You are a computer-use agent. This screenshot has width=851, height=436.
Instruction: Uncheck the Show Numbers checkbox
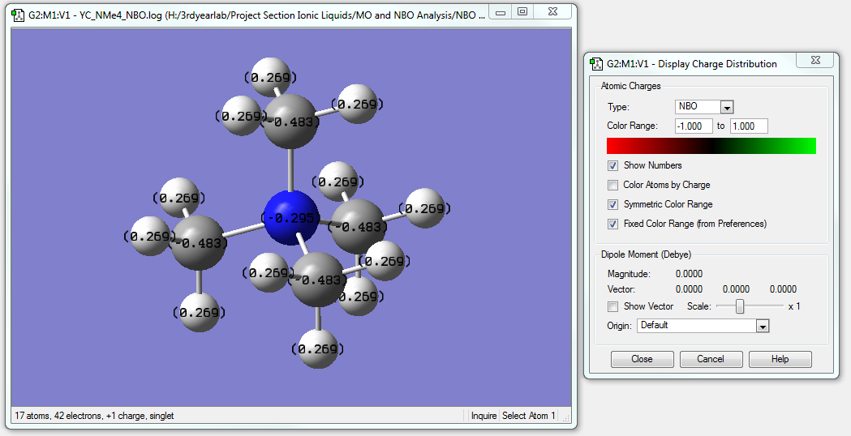click(613, 165)
